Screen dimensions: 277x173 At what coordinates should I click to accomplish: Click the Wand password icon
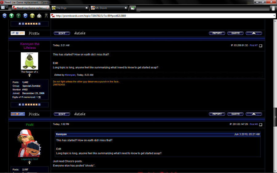pos(46,16)
